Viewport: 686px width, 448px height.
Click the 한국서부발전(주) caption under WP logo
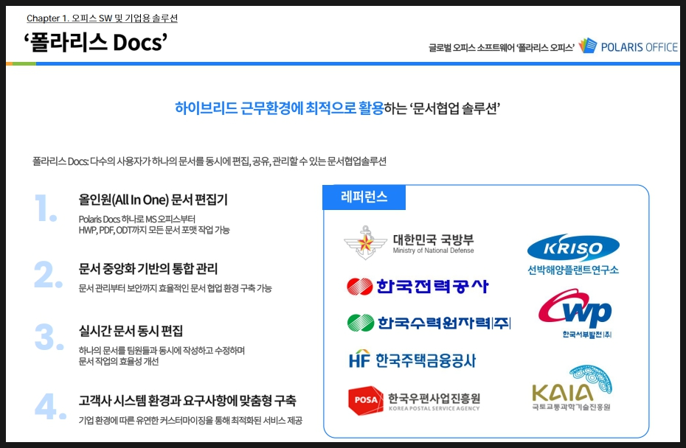586,335
